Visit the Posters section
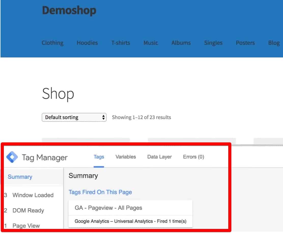 tap(245, 43)
